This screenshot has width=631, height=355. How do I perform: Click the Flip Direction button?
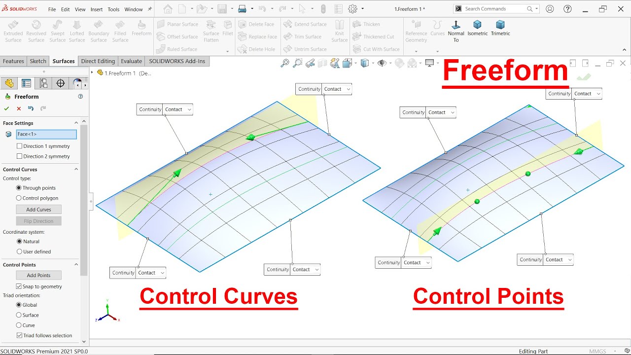(38, 221)
